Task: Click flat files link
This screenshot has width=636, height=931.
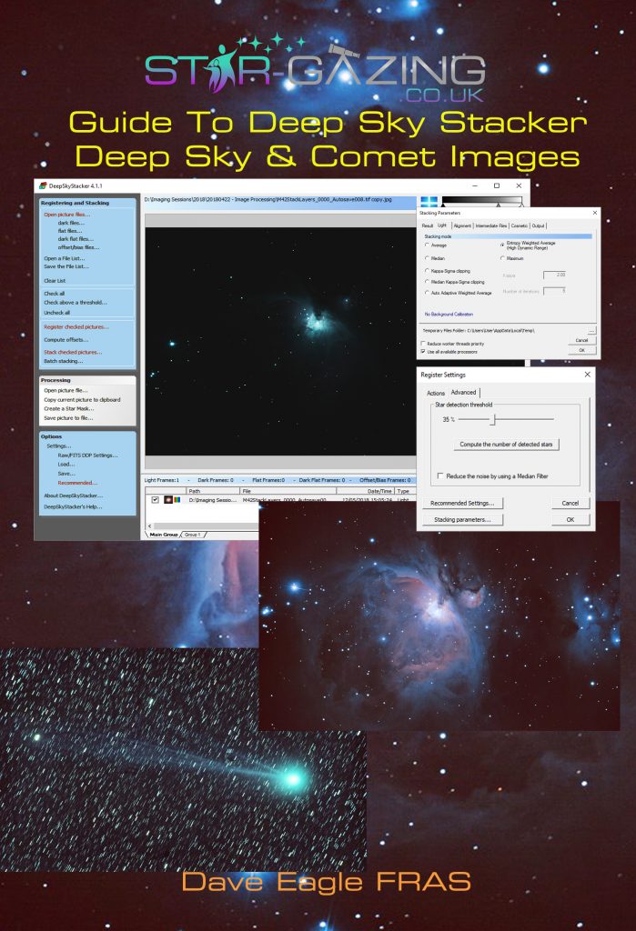Action: (x=69, y=230)
